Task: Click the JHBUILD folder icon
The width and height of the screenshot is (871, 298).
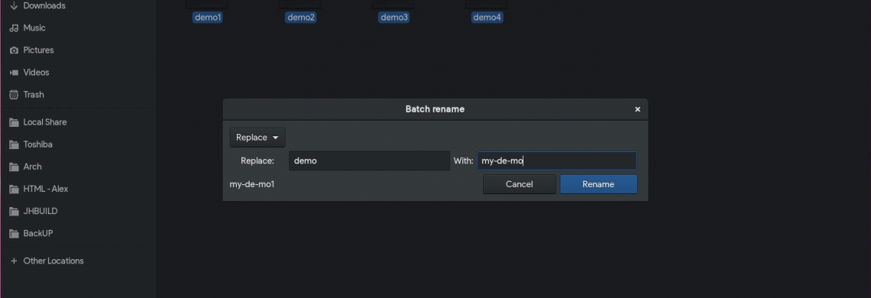Action: point(14,211)
